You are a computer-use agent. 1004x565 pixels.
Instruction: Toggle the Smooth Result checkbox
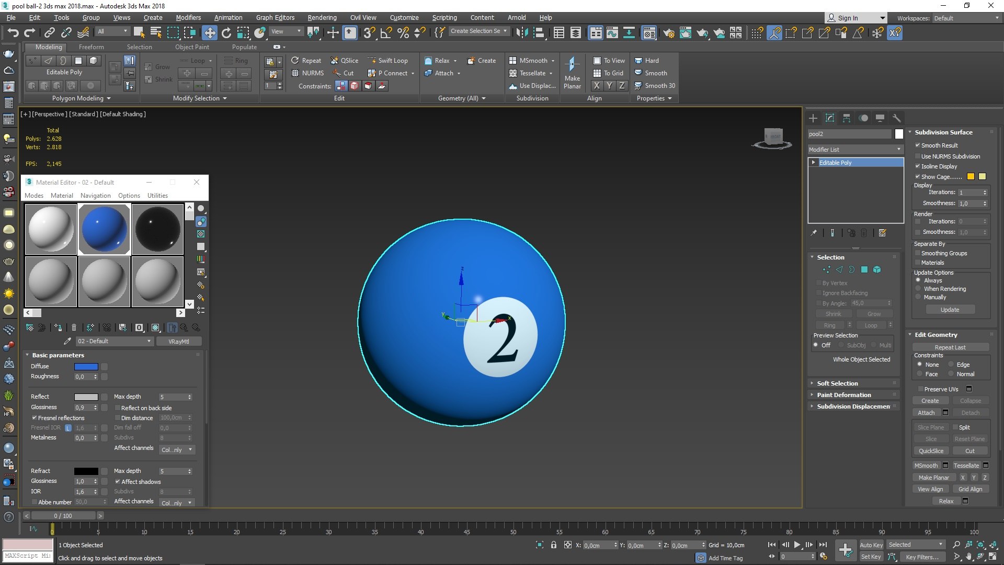(918, 145)
